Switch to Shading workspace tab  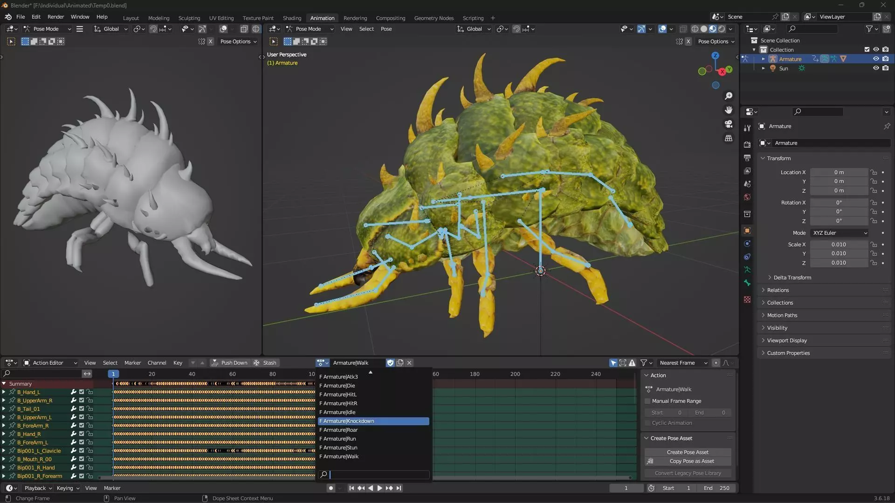pos(292,18)
